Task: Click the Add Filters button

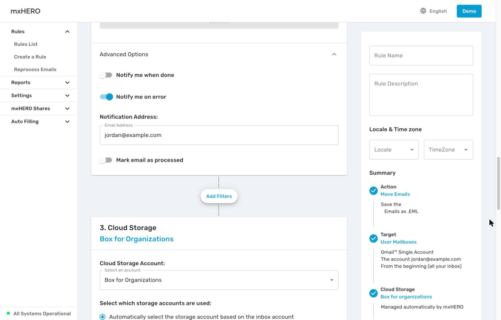Action: [219, 196]
